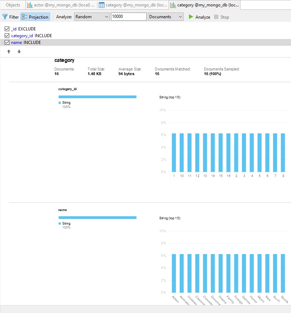Screen dimensions: 291x313
Task: Click the Analyze: label
Action: click(x=64, y=17)
